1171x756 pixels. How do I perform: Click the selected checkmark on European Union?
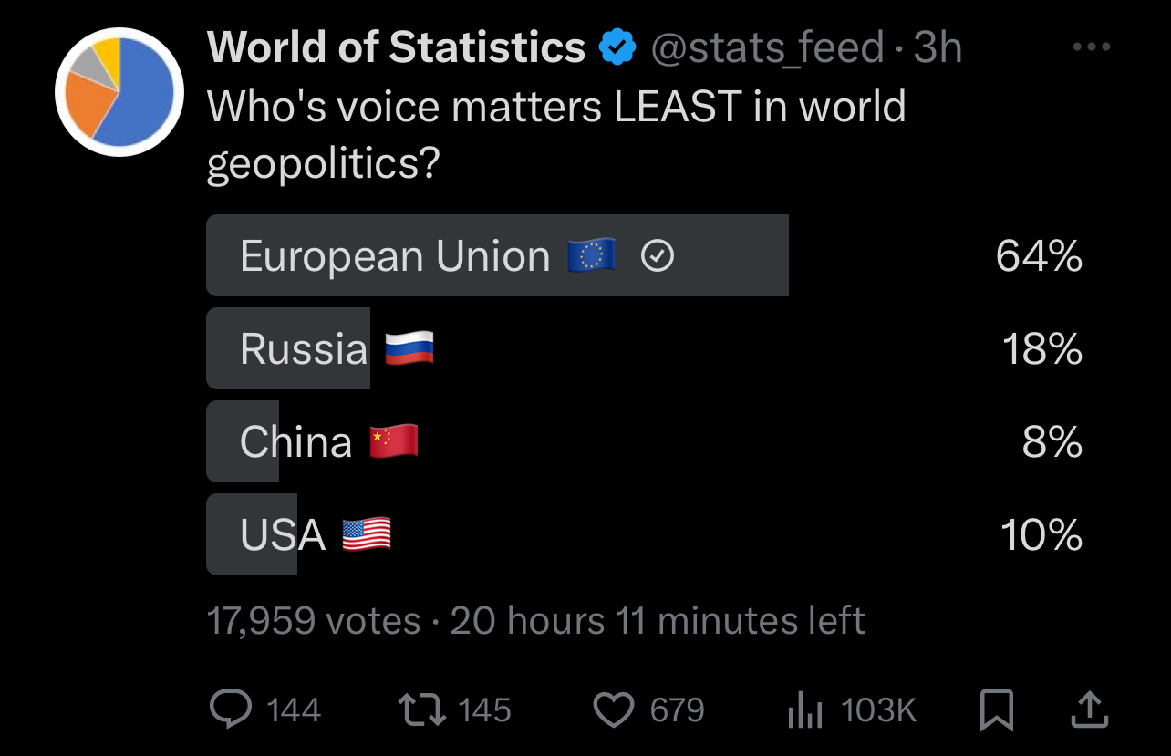[x=658, y=257]
